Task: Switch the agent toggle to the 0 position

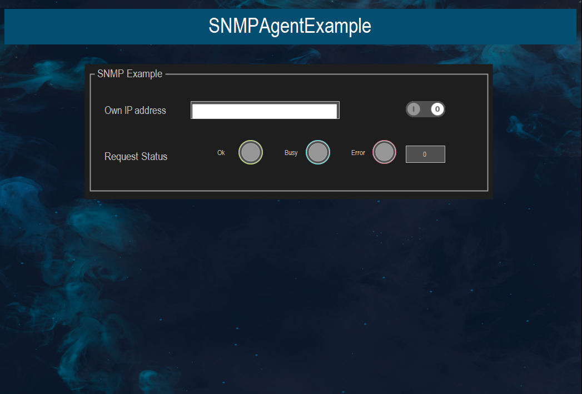Action: pos(437,109)
